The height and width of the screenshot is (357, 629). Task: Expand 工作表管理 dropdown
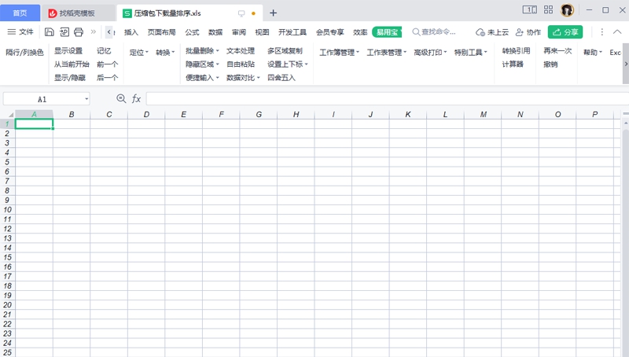(386, 52)
